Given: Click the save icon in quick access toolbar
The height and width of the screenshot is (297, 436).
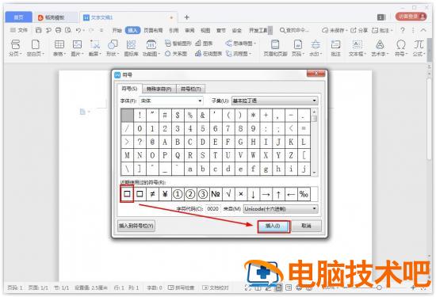Looking at the screenshot, I should click(39, 30).
